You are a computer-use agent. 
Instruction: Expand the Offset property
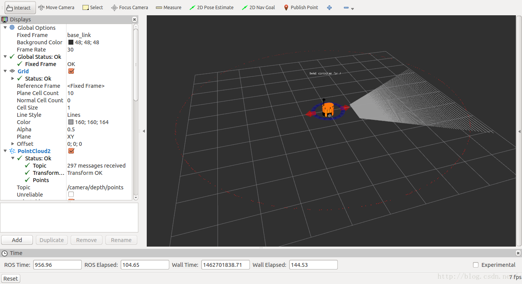[13, 144]
